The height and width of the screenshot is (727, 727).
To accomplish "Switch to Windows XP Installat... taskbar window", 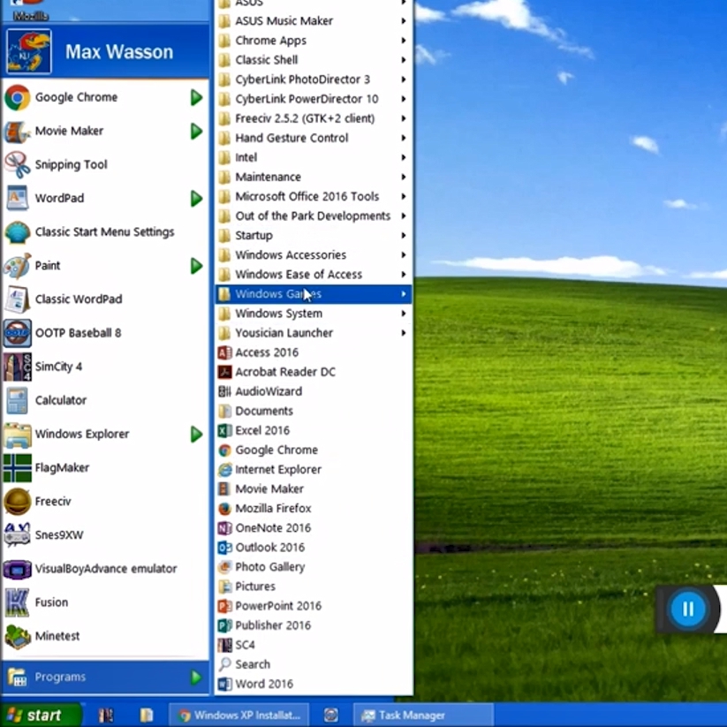I will [239, 716].
